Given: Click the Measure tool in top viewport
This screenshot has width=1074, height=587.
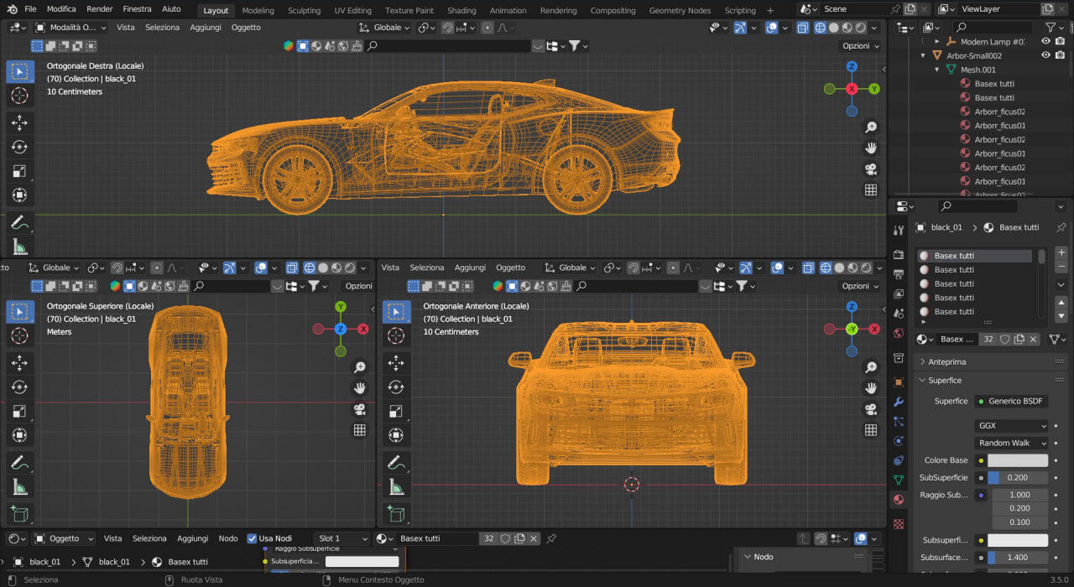Looking at the screenshot, I should [19, 247].
